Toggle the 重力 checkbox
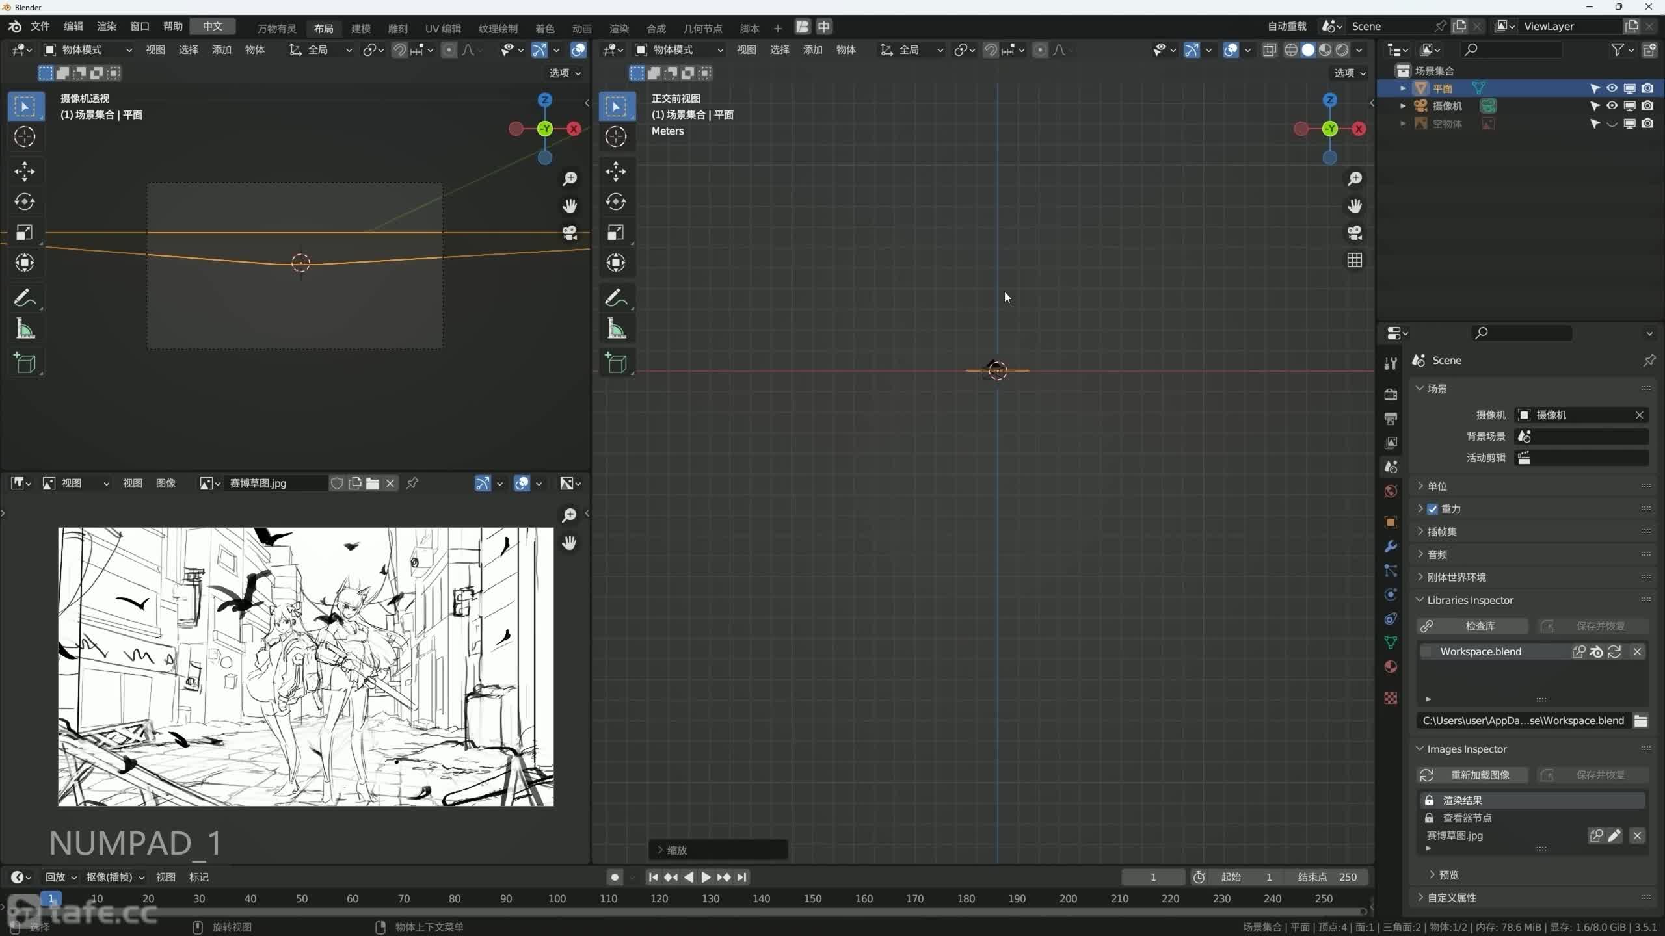The width and height of the screenshot is (1665, 936). tap(1433, 509)
